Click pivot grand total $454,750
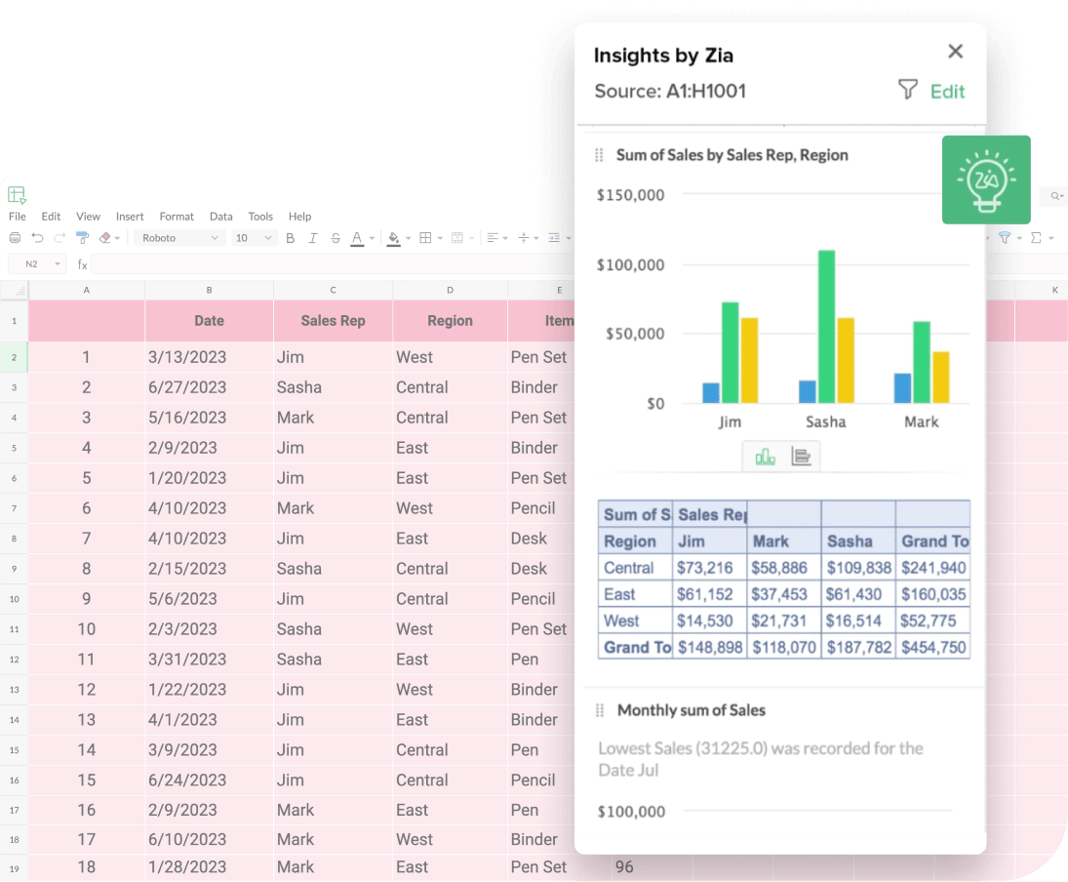1068x882 pixels. coord(933,648)
